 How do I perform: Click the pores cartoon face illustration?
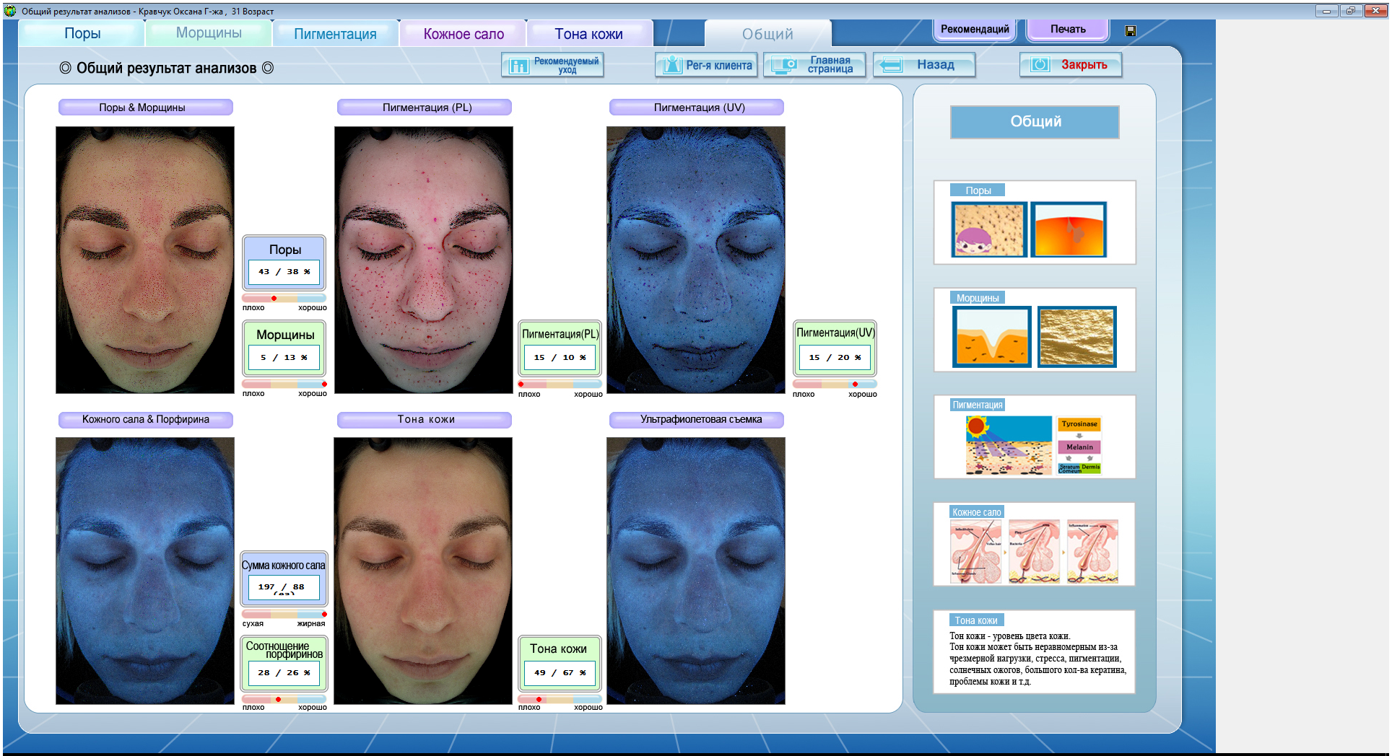989,229
